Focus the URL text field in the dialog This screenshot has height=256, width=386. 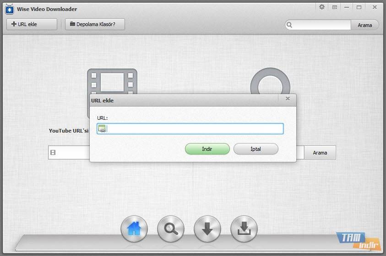(x=195, y=129)
